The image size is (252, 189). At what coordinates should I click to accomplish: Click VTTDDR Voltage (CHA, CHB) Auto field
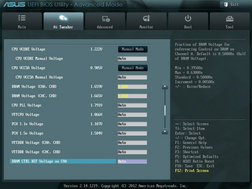click(132, 142)
